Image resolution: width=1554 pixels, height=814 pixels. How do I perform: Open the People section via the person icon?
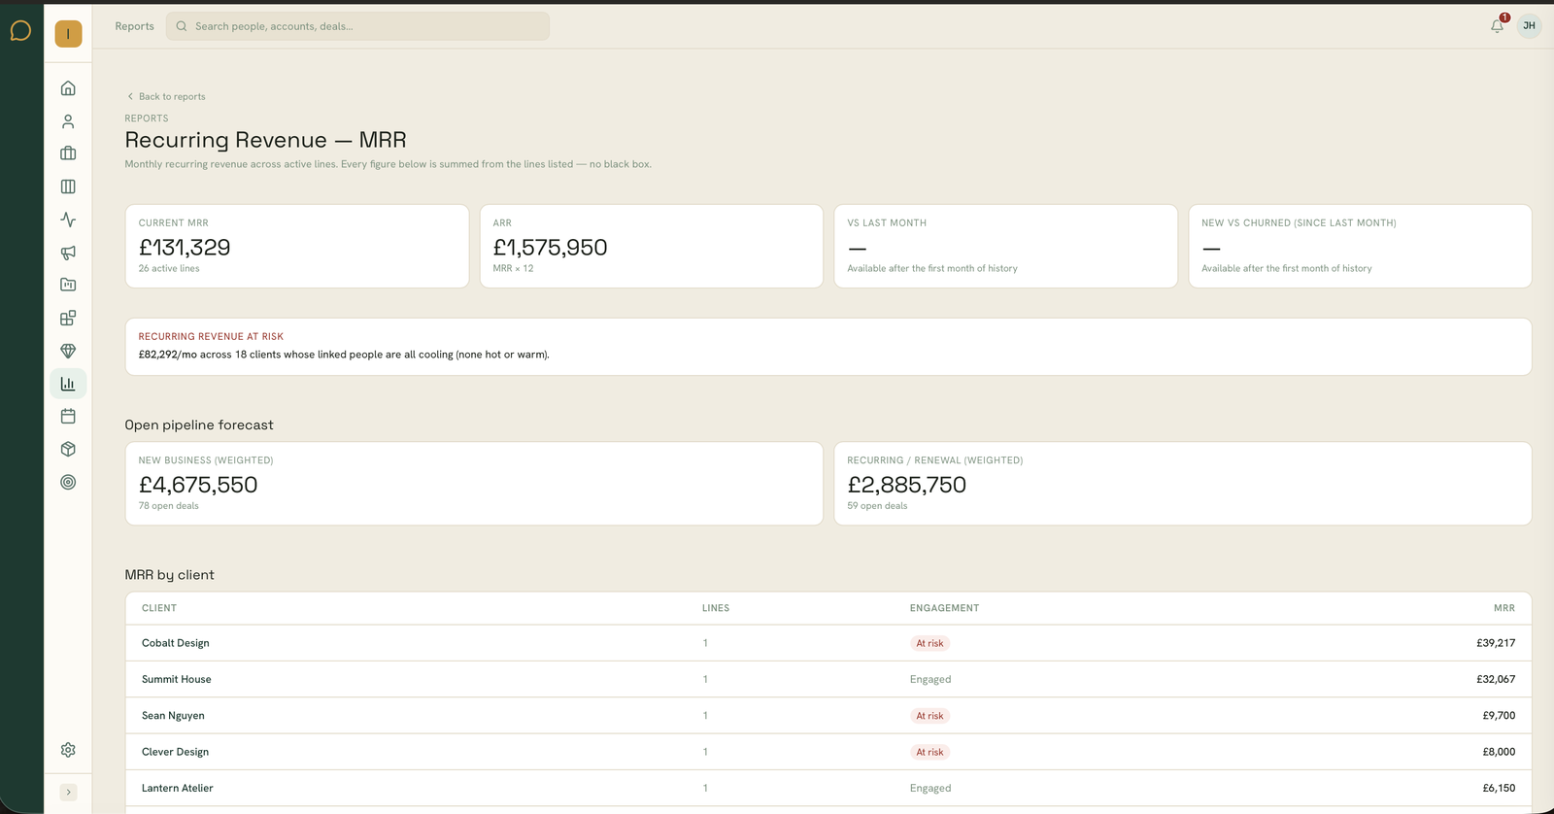coord(68,121)
